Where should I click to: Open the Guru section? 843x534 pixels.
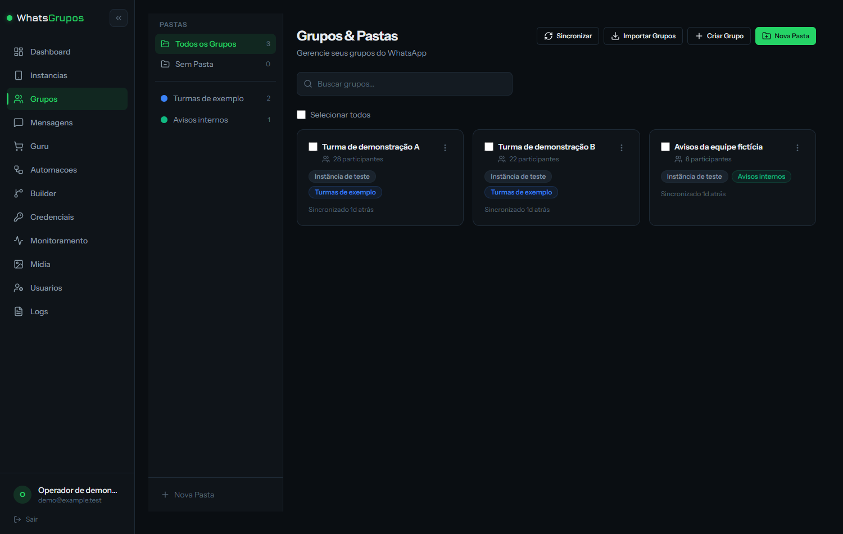(x=67, y=146)
